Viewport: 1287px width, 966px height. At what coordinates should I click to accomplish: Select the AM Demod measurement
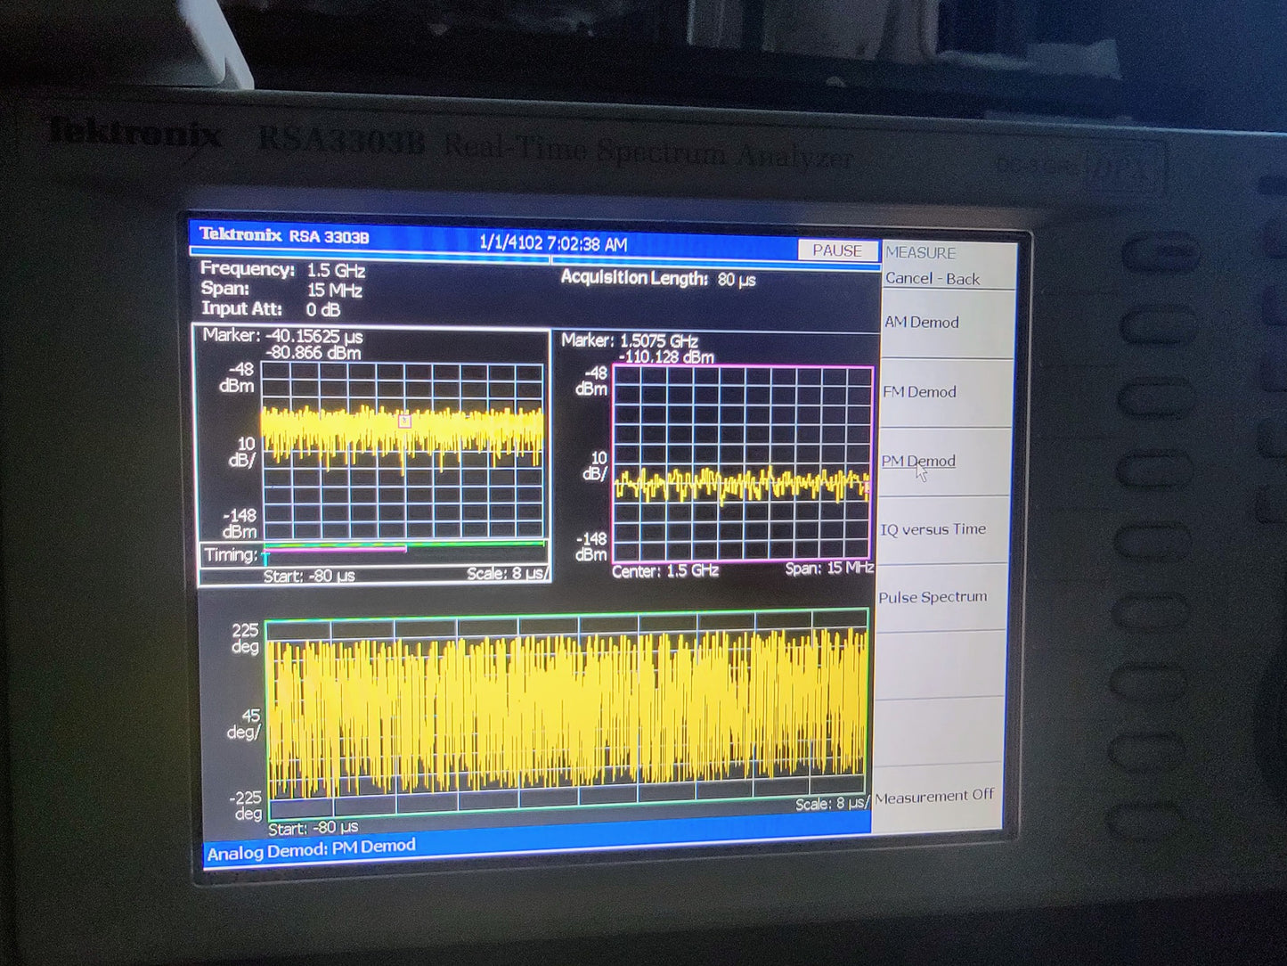(x=921, y=323)
